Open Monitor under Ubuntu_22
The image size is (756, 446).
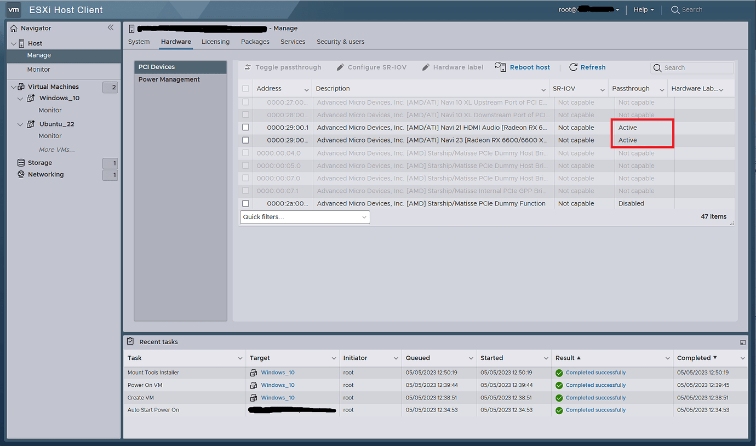click(50, 136)
